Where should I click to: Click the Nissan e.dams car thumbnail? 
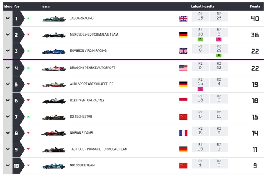[53, 134]
